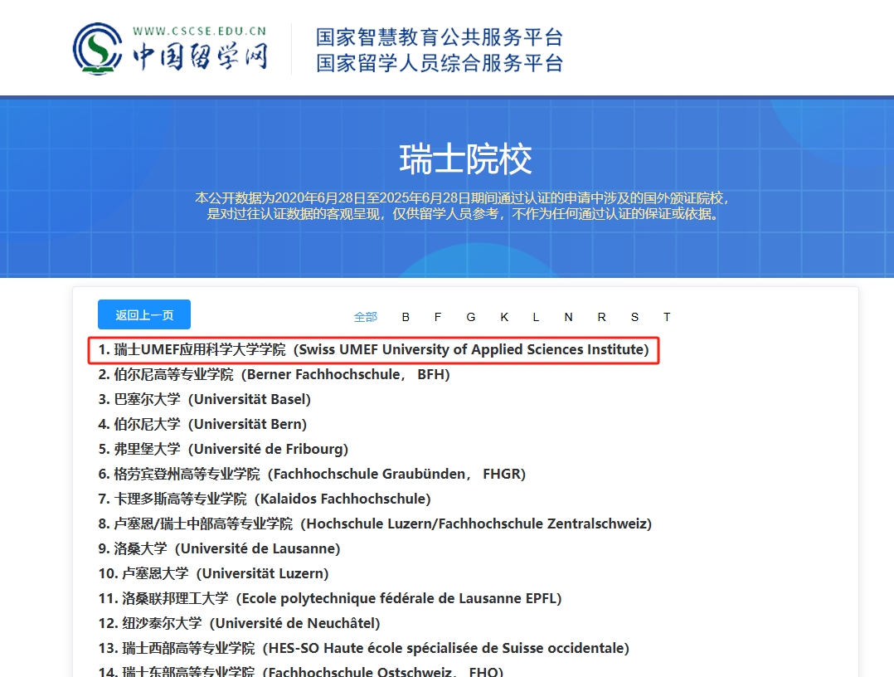Image resolution: width=894 pixels, height=677 pixels.
Task: Click the 返回上一页 blue button
Action: pos(143,314)
